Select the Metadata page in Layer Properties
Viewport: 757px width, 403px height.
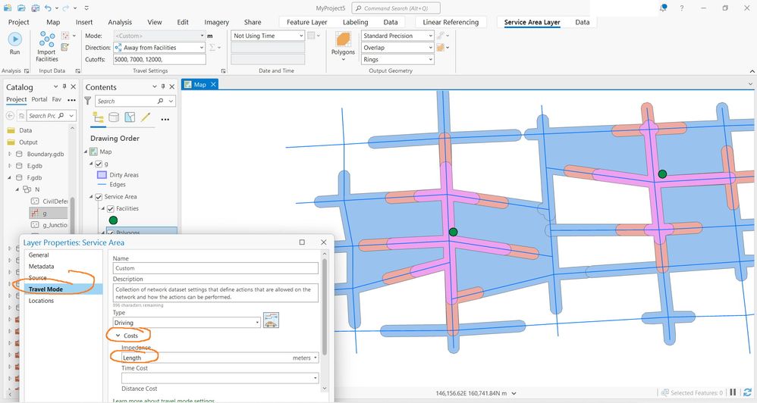point(41,267)
